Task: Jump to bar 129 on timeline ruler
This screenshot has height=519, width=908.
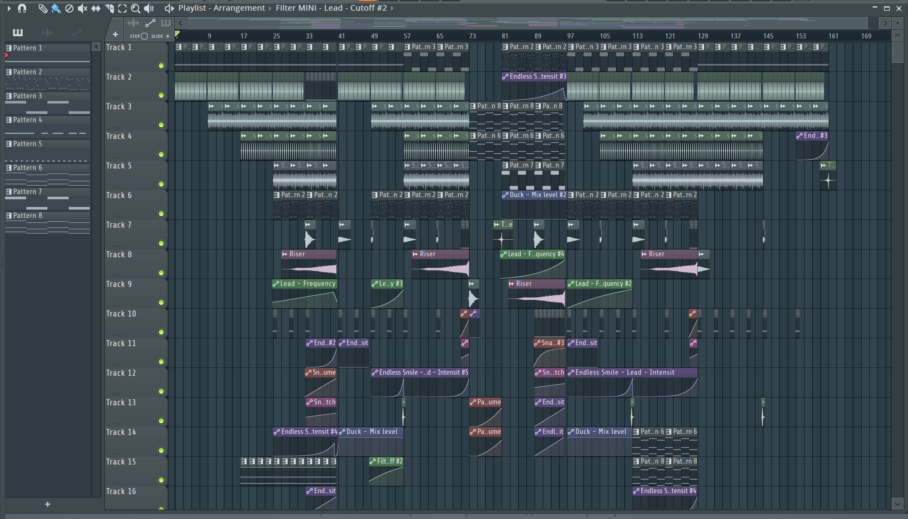Action: click(x=703, y=36)
